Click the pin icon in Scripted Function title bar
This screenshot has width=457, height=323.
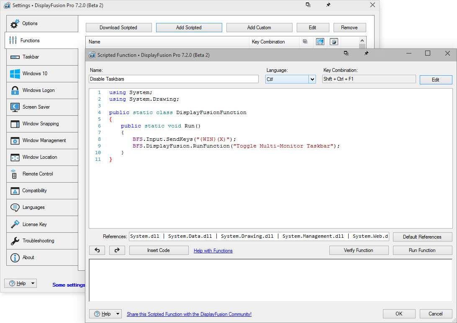tap(366, 53)
